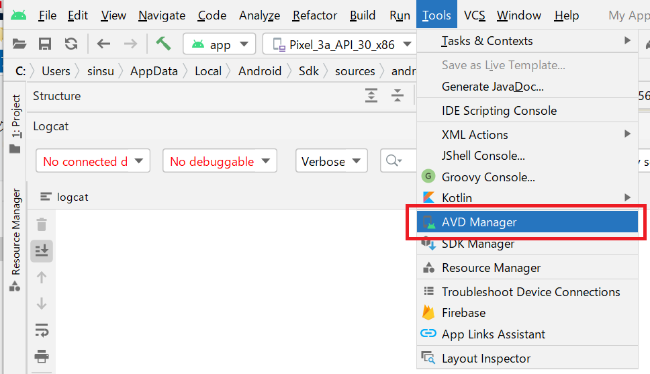Navigate forward with the right arrow icon
Image resolution: width=650 pixels, height=374 pixels.
coord(130,44)
